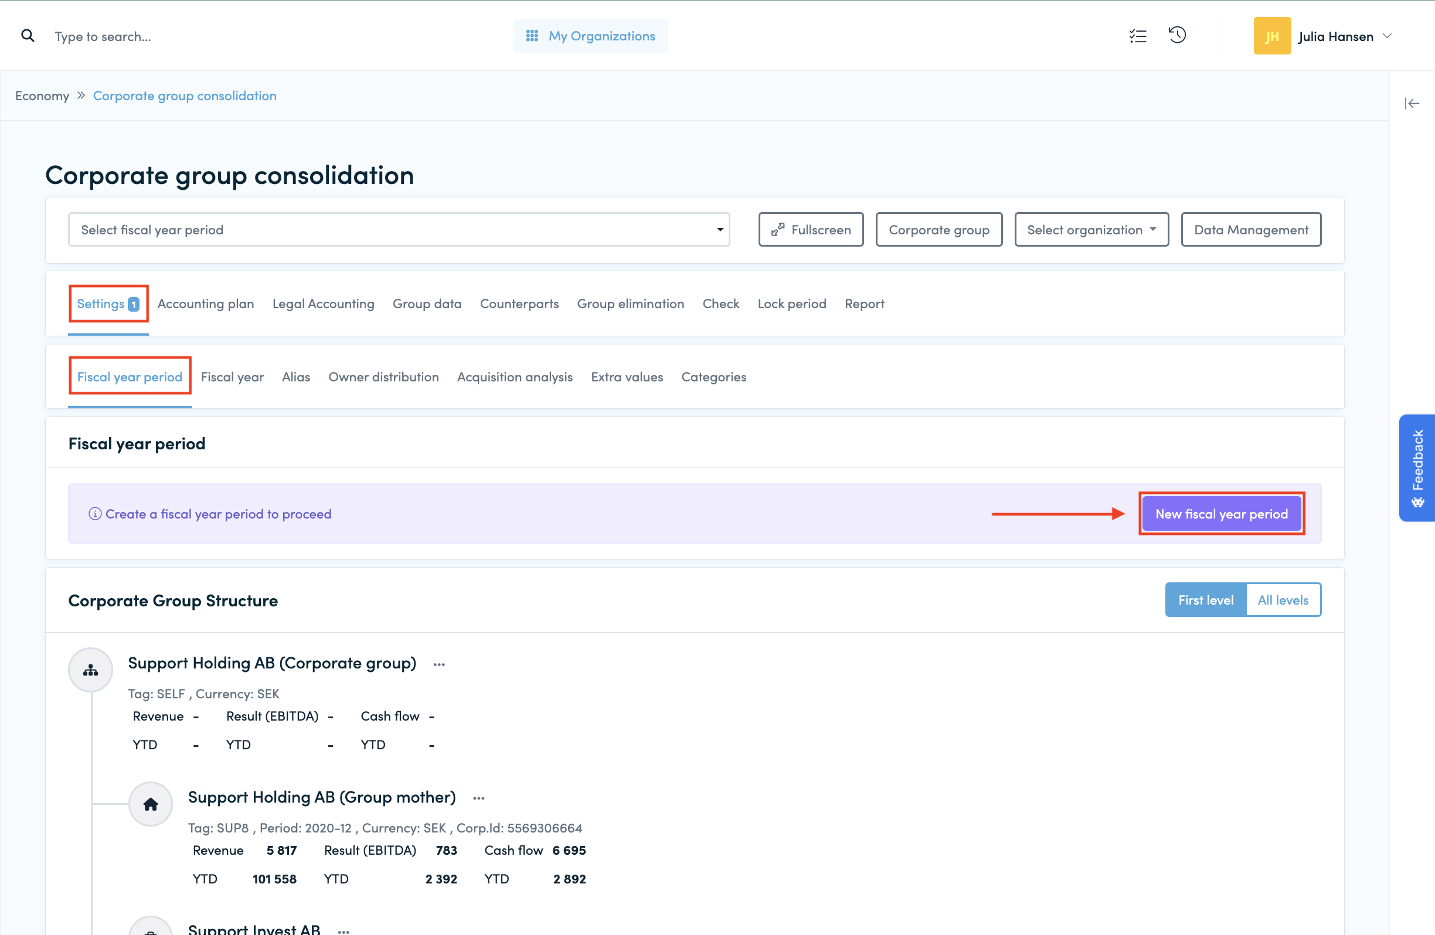Screen dimensions: 1435x935
Task: Open more options for Support Holding AB (Corporate group)
Action: [x=439, y=664]
